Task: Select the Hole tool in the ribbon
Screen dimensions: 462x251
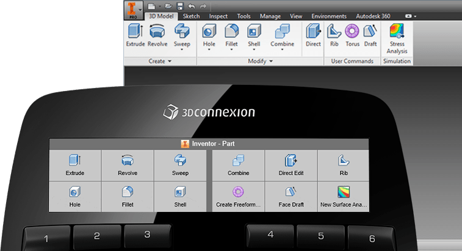Action: 209,35
